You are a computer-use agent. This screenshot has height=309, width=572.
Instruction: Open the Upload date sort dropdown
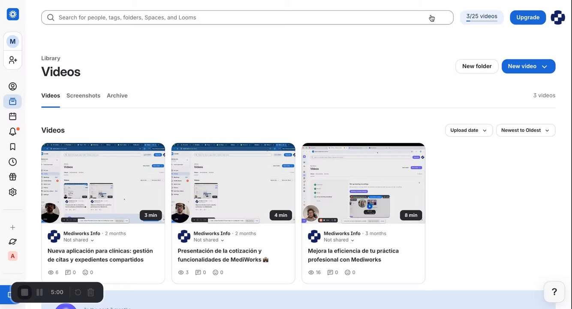coord(469,130)
